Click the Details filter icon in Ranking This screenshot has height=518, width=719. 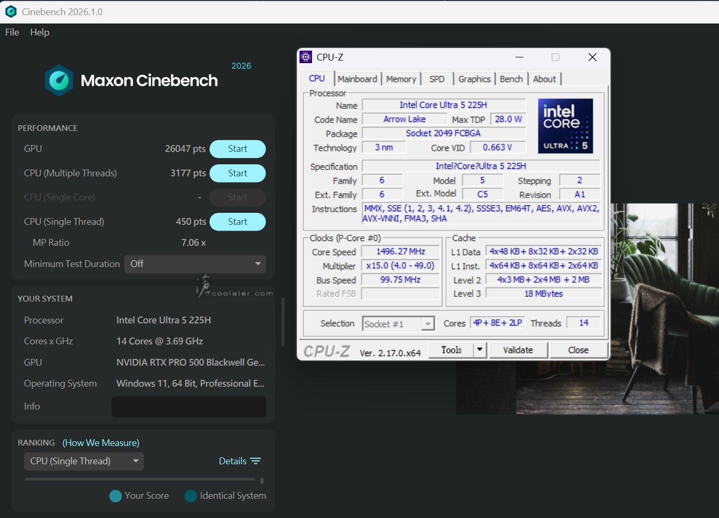pos(255,461)
